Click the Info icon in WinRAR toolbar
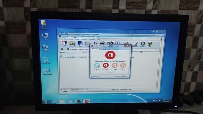Image resolution: width=203 pixels, height=114 pixels. coord(118,43)
